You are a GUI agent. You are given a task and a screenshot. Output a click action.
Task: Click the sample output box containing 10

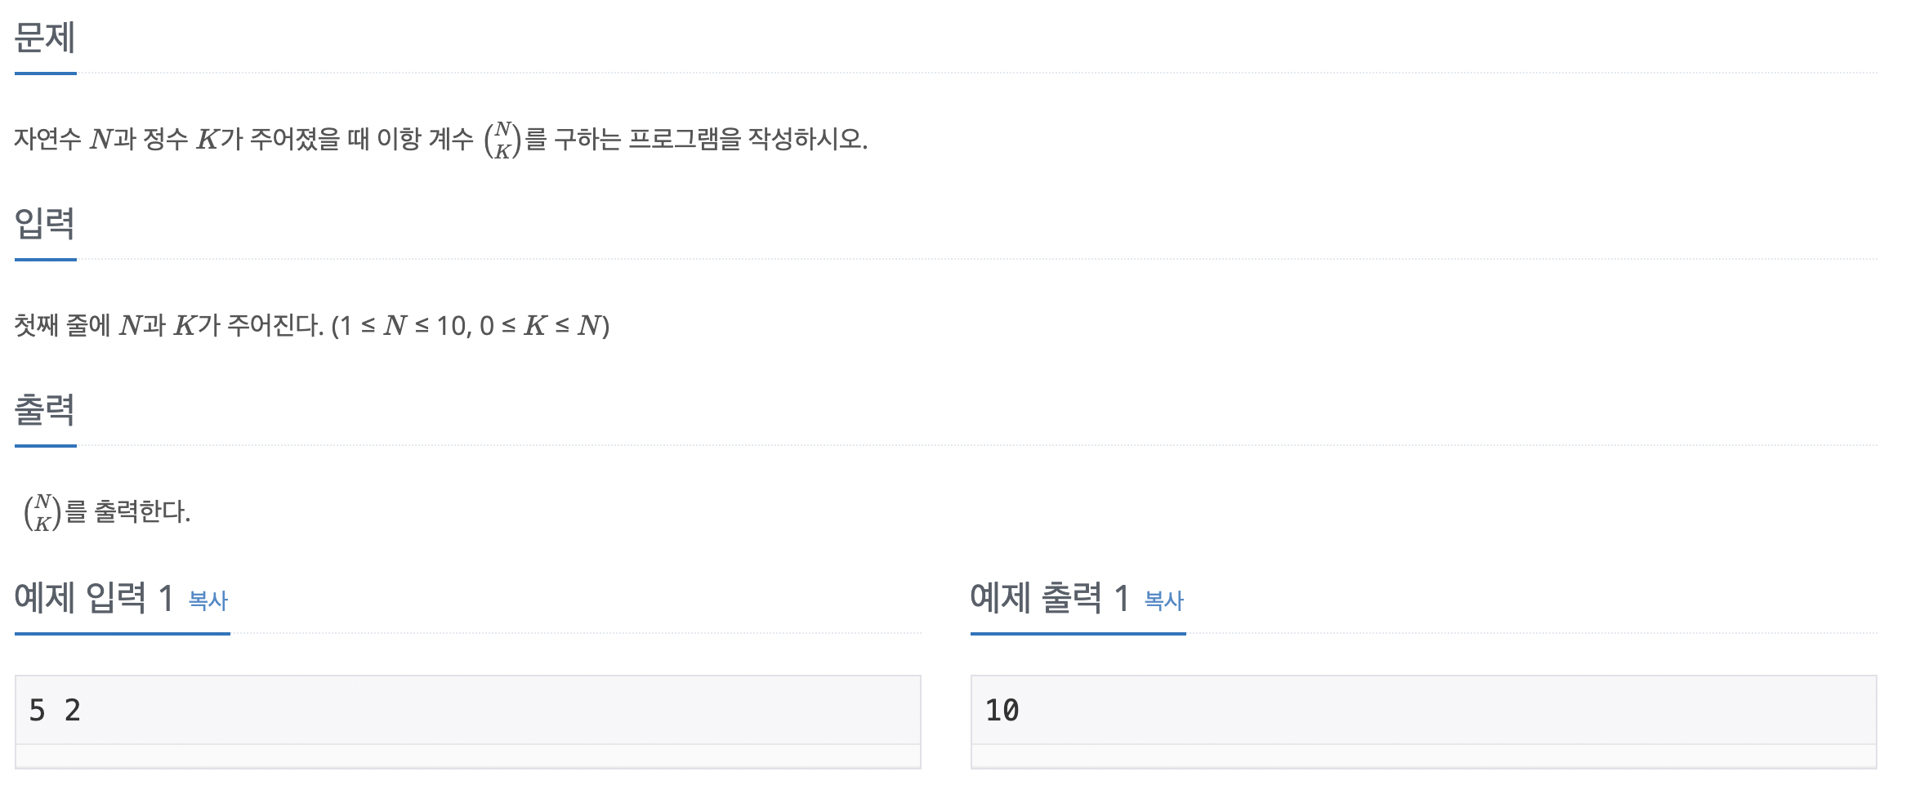pos(1423,710)
